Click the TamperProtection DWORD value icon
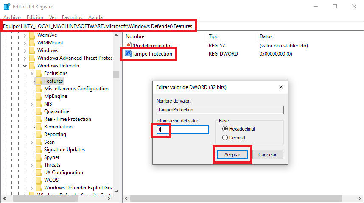 [128, 53]
